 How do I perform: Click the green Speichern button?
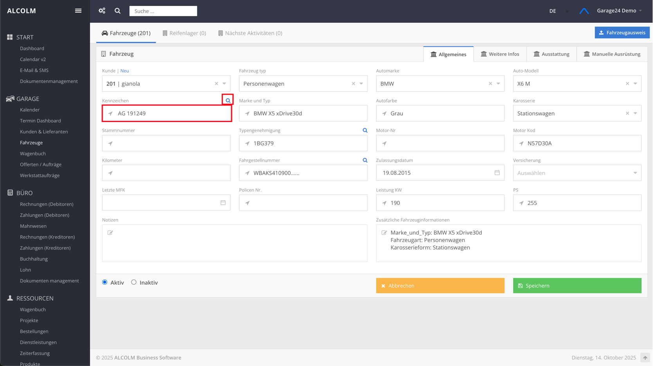tap(577, 286)
